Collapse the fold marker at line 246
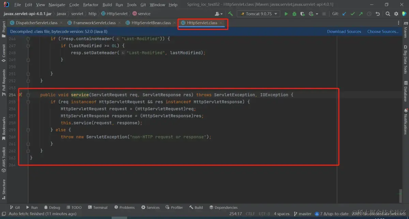Image resolution: width=409 pixels, height=219 pixels. pyautogui.click(x=29, y=39)
